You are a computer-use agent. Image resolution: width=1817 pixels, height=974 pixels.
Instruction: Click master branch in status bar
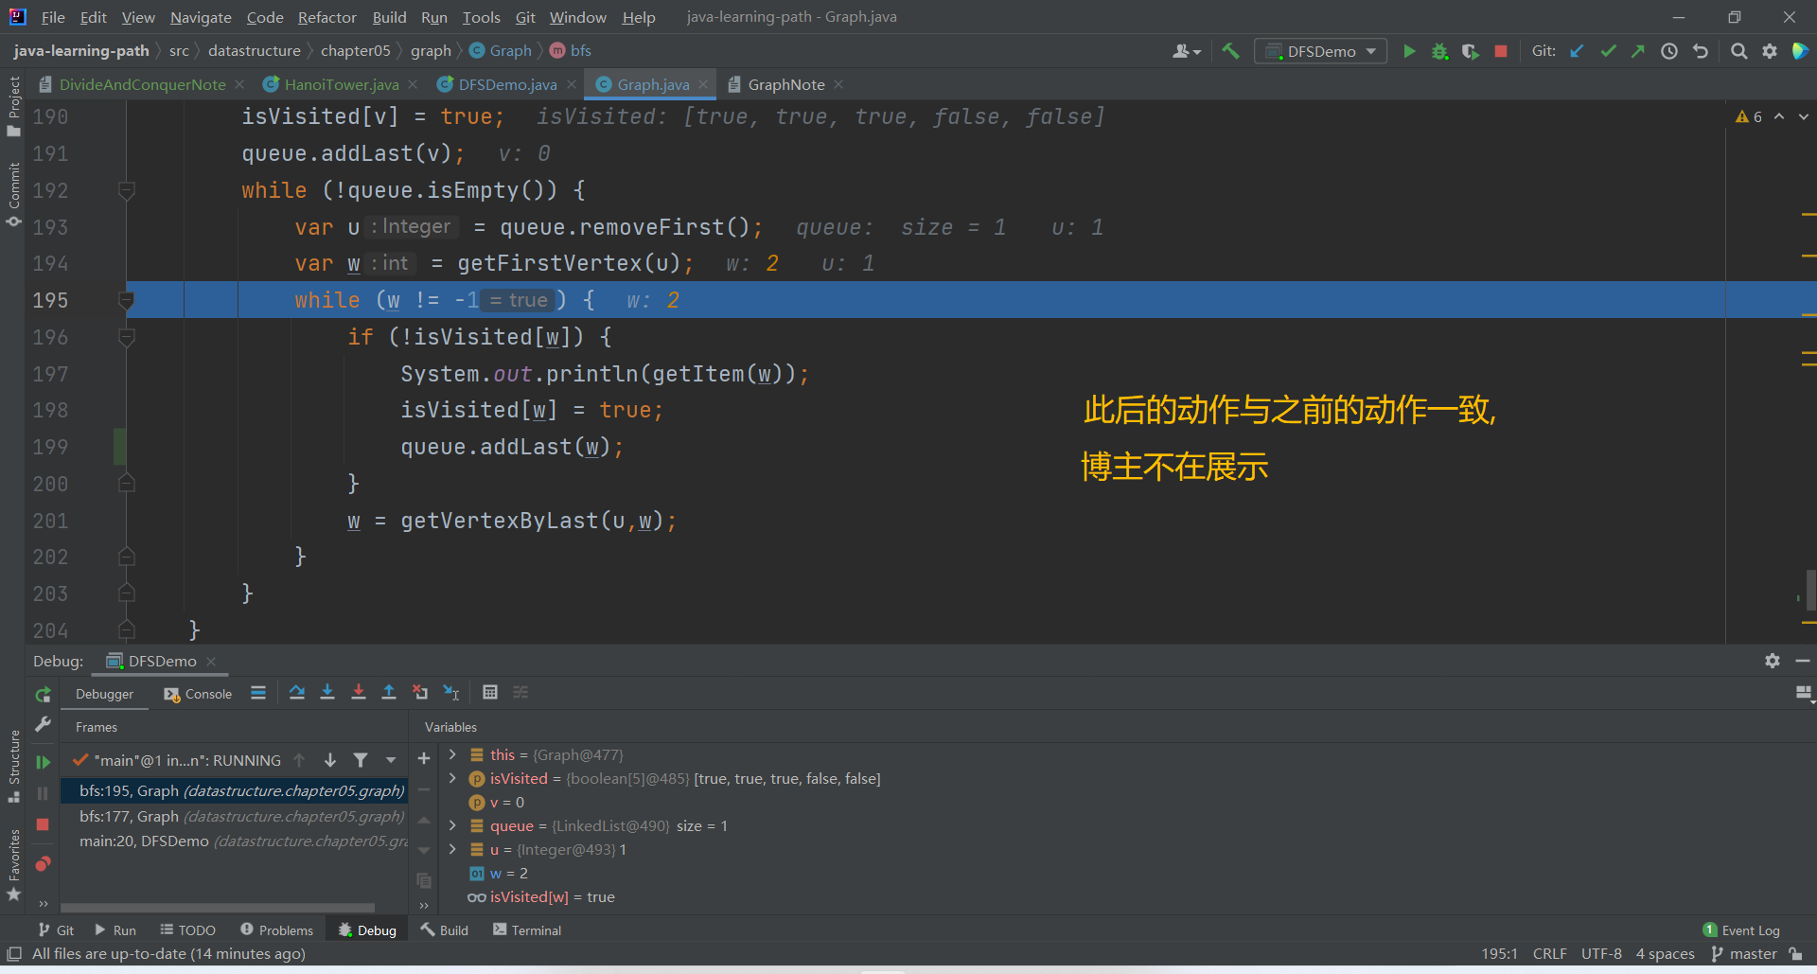tap(1744, 954)
